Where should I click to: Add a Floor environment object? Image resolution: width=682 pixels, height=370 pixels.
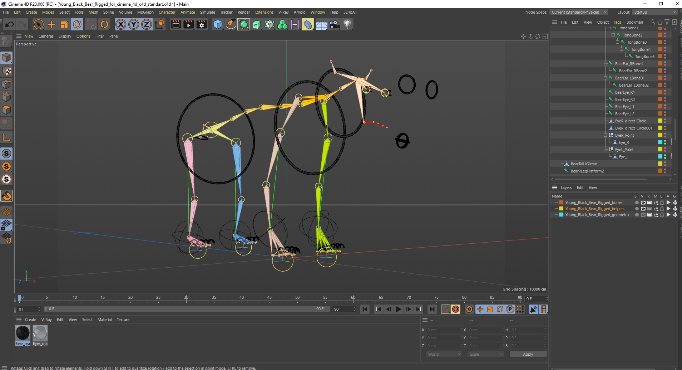click(x=321, y=24)
